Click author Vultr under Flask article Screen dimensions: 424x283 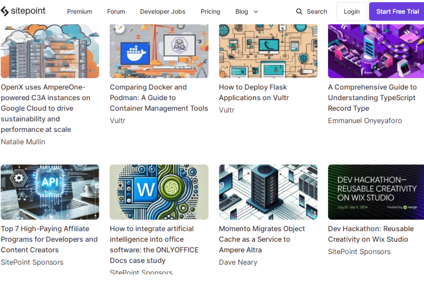(x=227, y=110)
